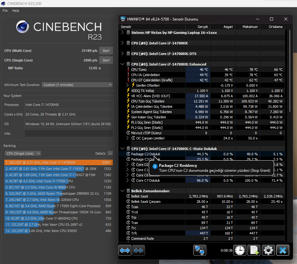Open Cinebench File menu
297x264 pixels.
coord(5,11)
